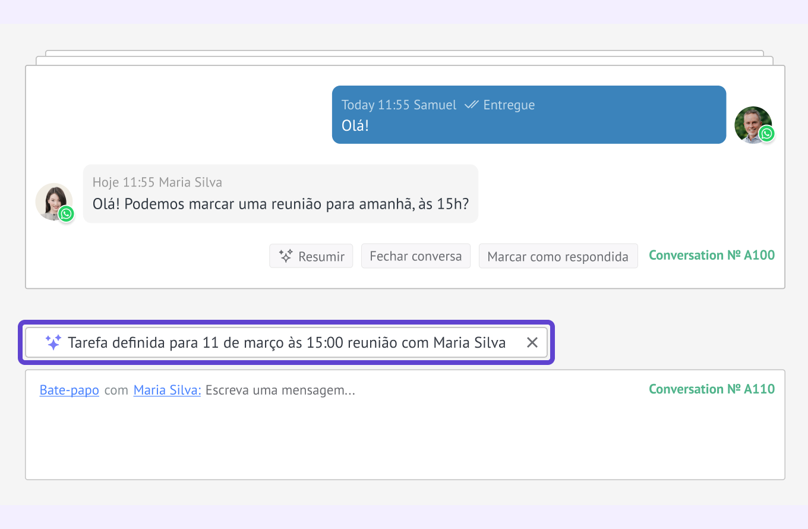Click Maria Silva's meeting request message
Image resolution: width=808 pixels, height=529 pixels.
pos(280,194)
